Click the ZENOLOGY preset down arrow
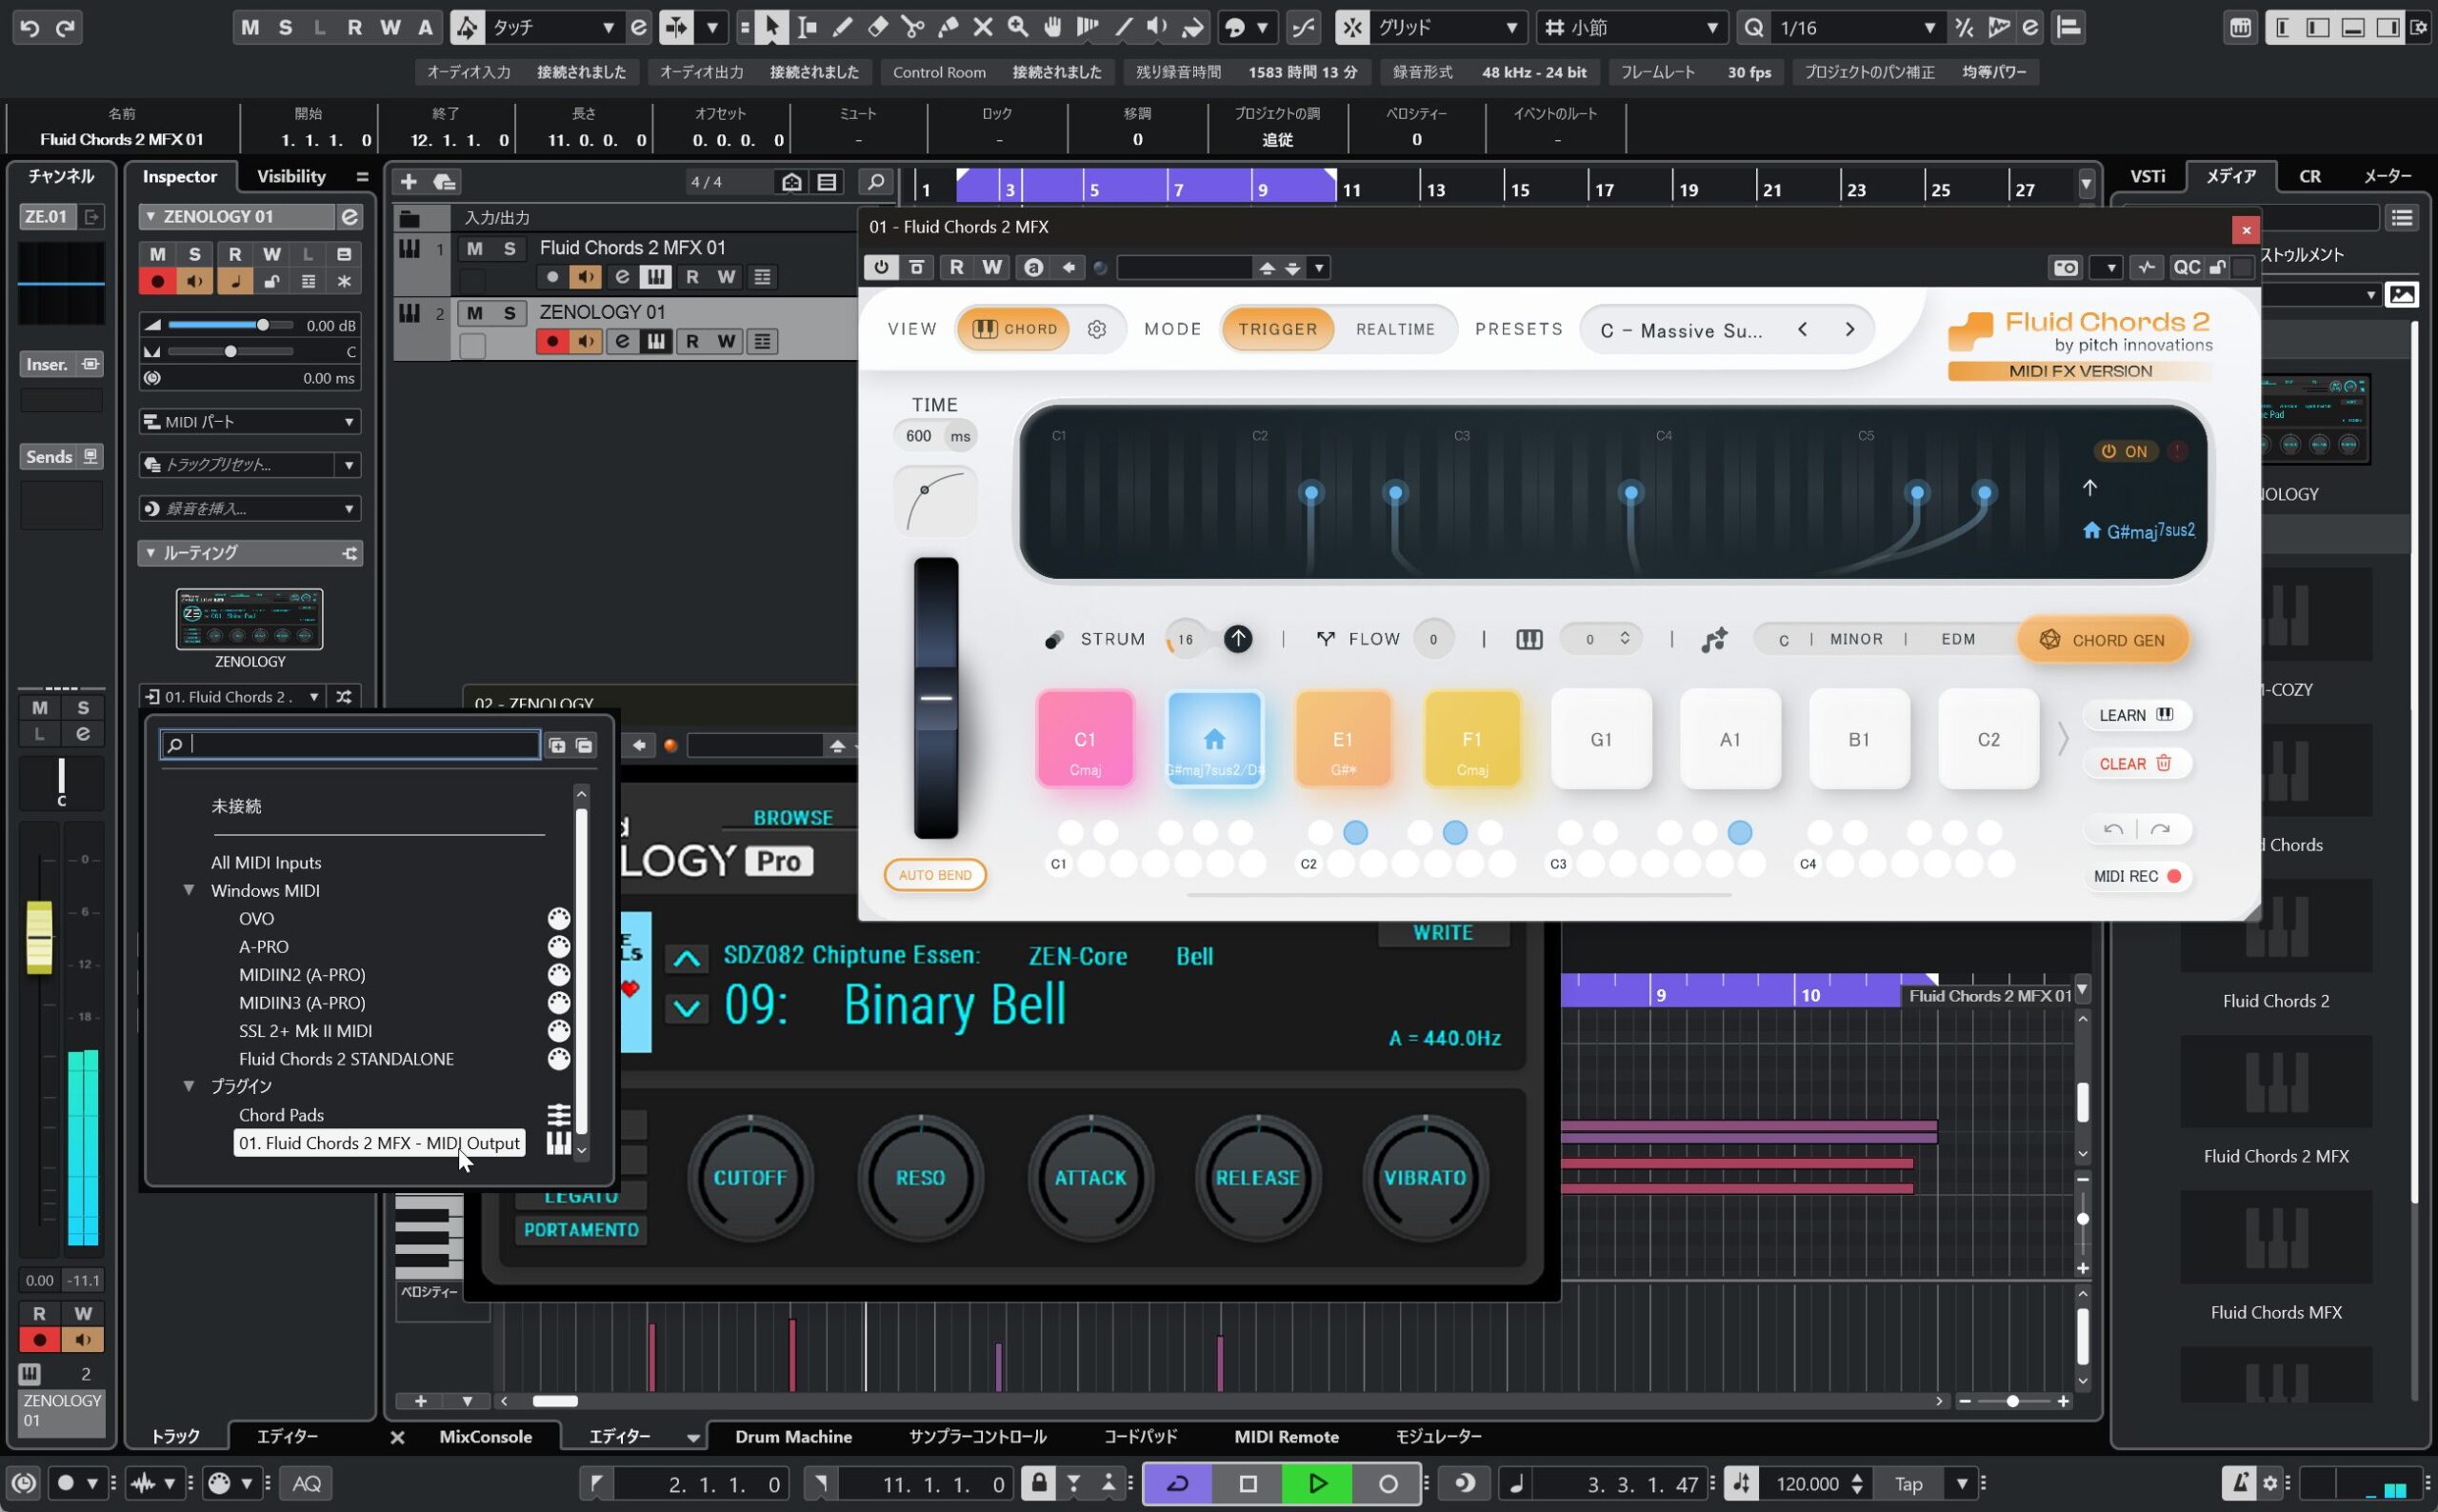This screenshot has height=1512, width=2438. pos(686,1007)
